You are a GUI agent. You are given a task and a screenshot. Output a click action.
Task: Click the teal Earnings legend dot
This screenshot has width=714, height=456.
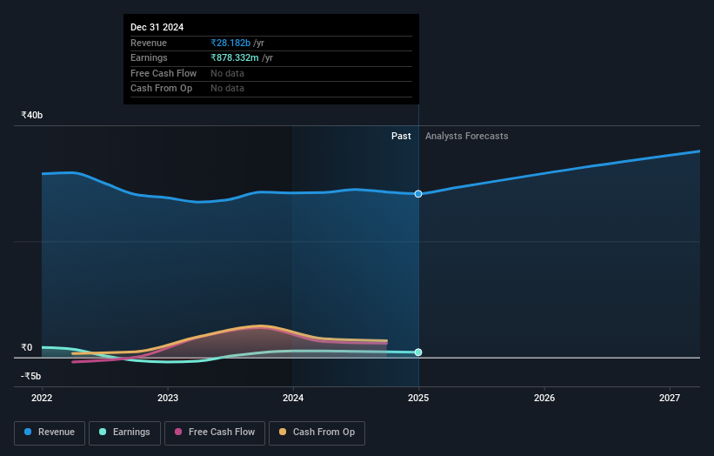click(103, 432)
